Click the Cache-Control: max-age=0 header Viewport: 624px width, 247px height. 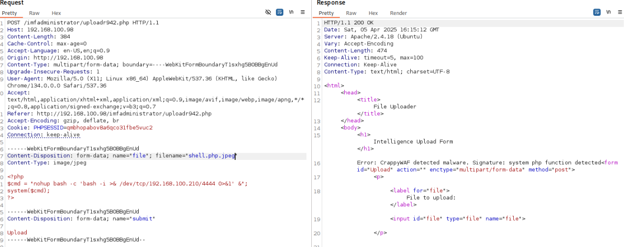[47, 44]
